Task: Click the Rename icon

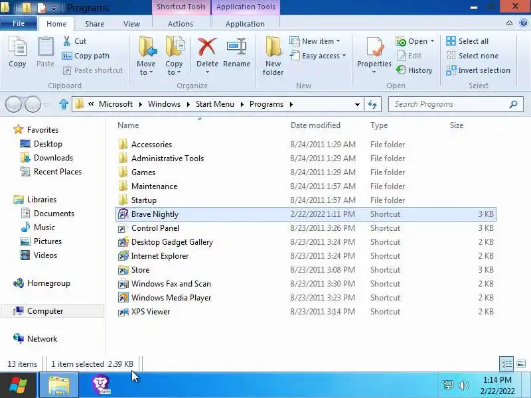Action: 236,46
